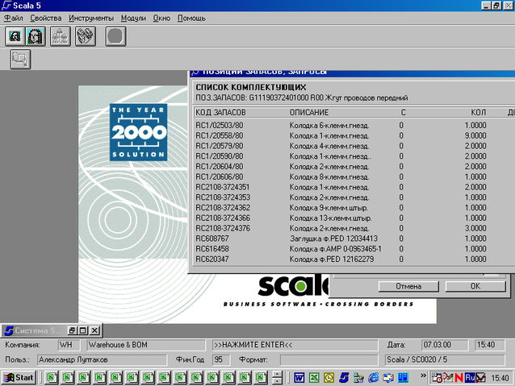
Task: Open Microsoft Word from the taskbar quick launch
Action: (298, 377)
